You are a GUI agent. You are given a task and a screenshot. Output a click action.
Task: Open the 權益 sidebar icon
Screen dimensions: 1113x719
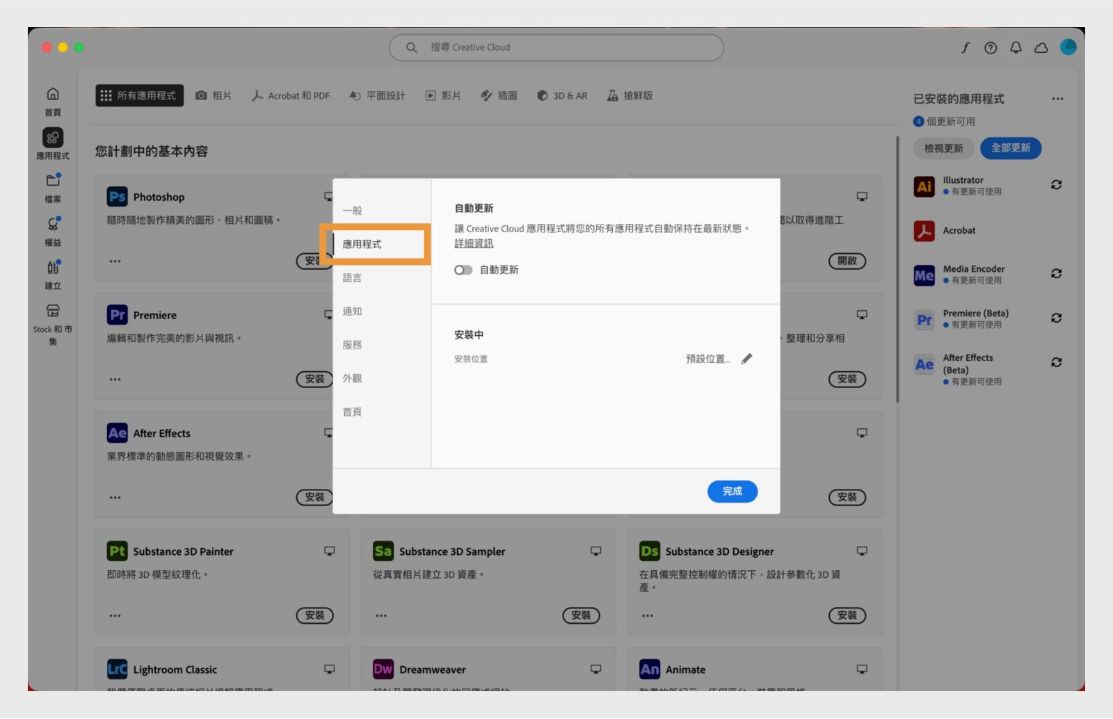click(53, 224)
